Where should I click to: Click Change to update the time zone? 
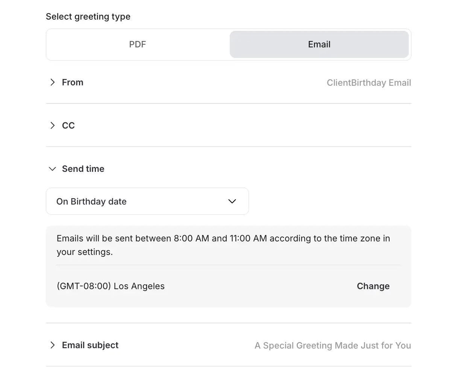coord(373,286)
